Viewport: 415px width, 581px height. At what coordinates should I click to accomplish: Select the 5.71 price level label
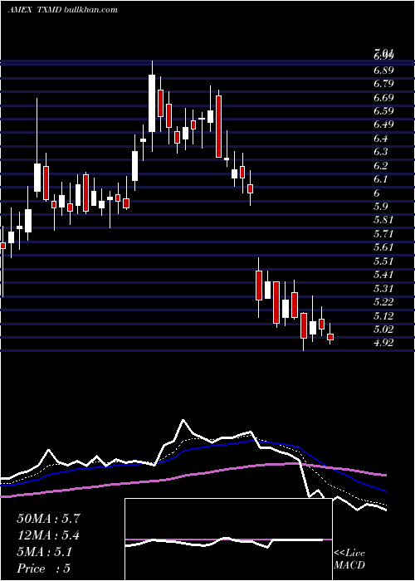383,234
